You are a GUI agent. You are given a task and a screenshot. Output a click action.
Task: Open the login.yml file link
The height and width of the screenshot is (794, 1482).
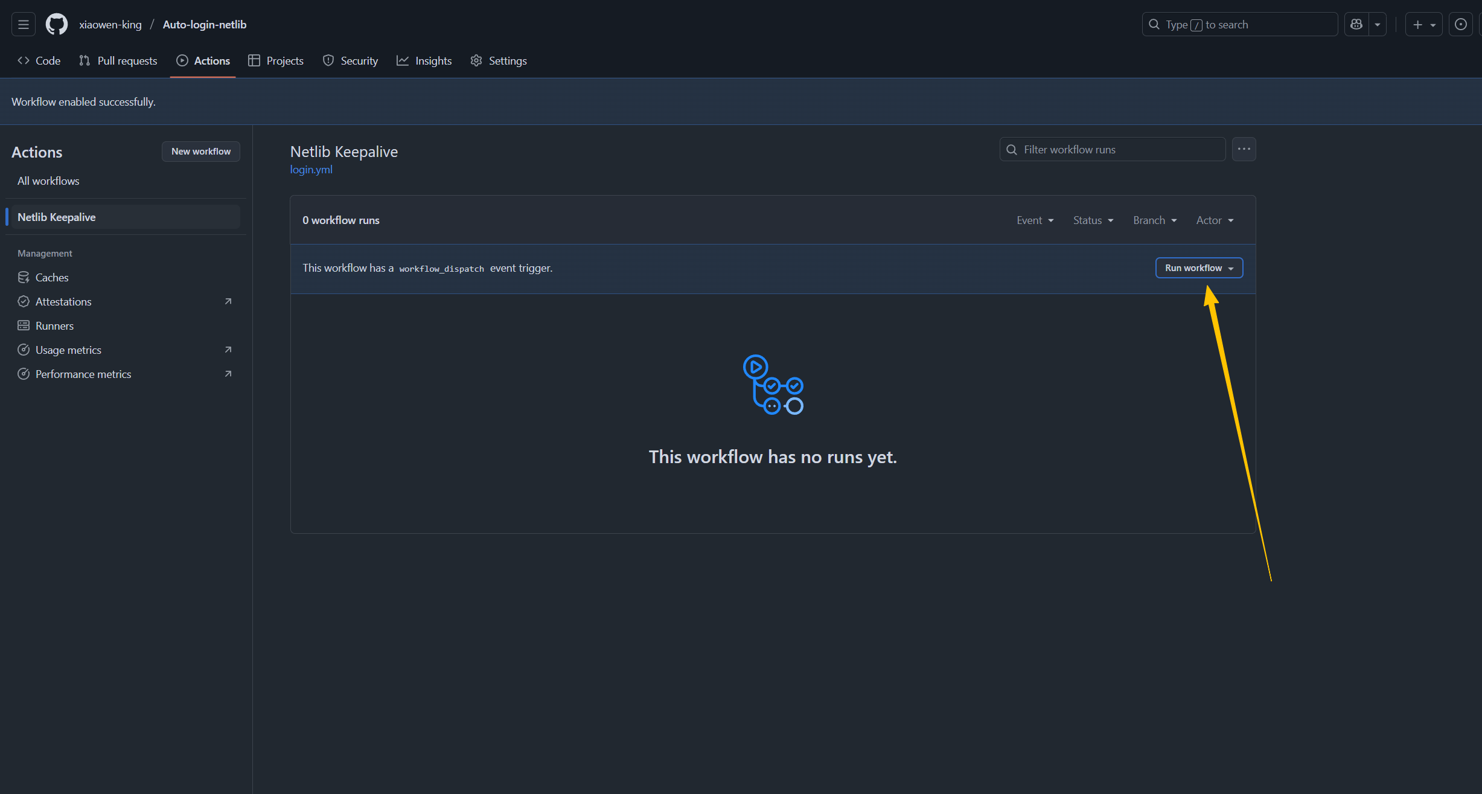(x=311, y=170)
